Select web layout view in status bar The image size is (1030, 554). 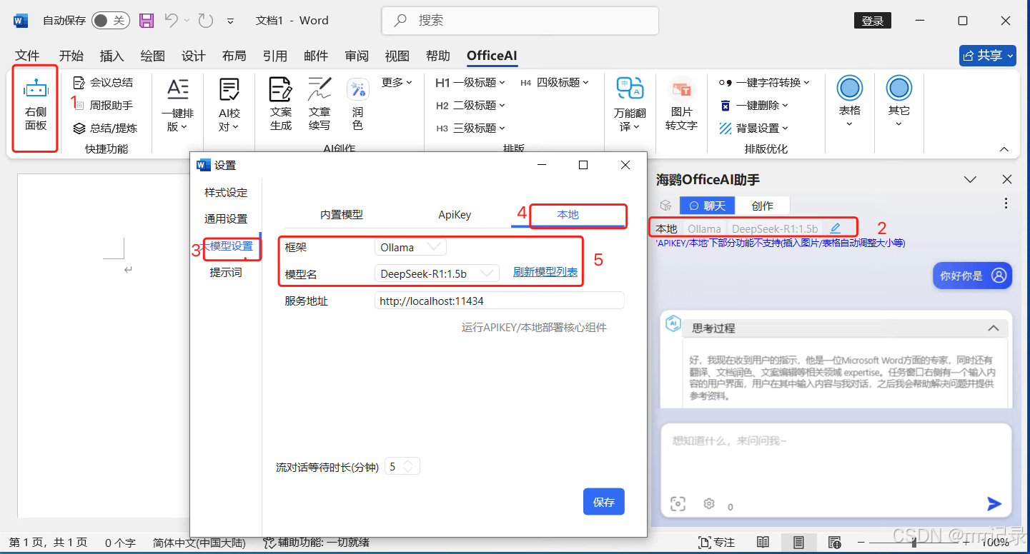(834, 543)
